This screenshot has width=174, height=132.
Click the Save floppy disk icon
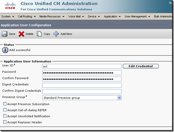click(4, 34)
